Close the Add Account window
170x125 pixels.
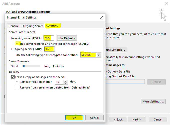[166, 4]
